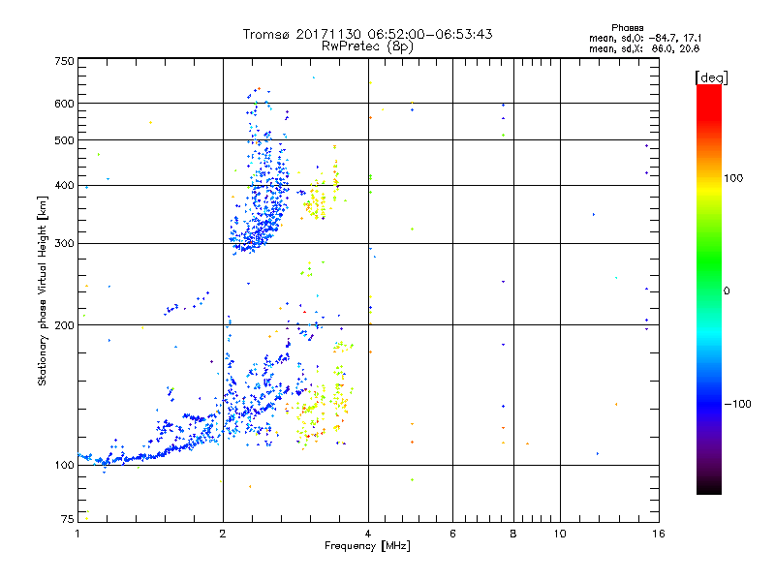The width and height of the screenshot is (775, 581).
Task: Click the '[deg]' colorbar unit label
Action: (x=711, y=77)
